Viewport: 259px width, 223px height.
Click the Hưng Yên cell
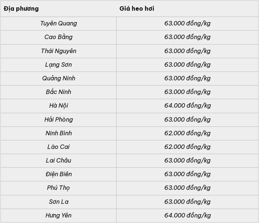pos(58,216)
